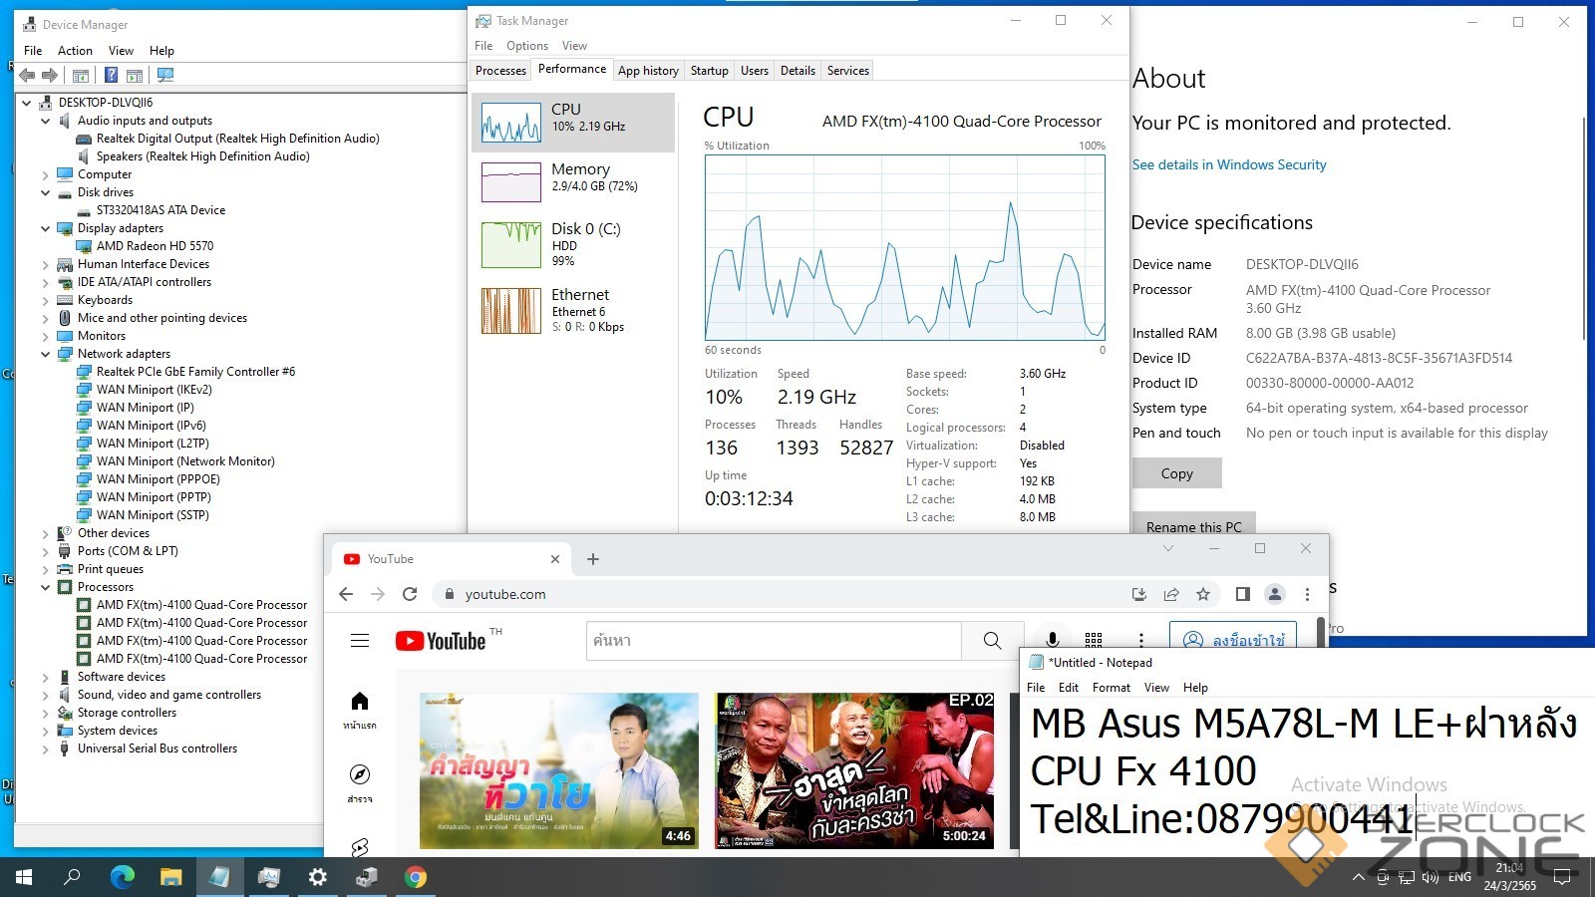Click YouTube's magnifier search button

click(992, 641)
